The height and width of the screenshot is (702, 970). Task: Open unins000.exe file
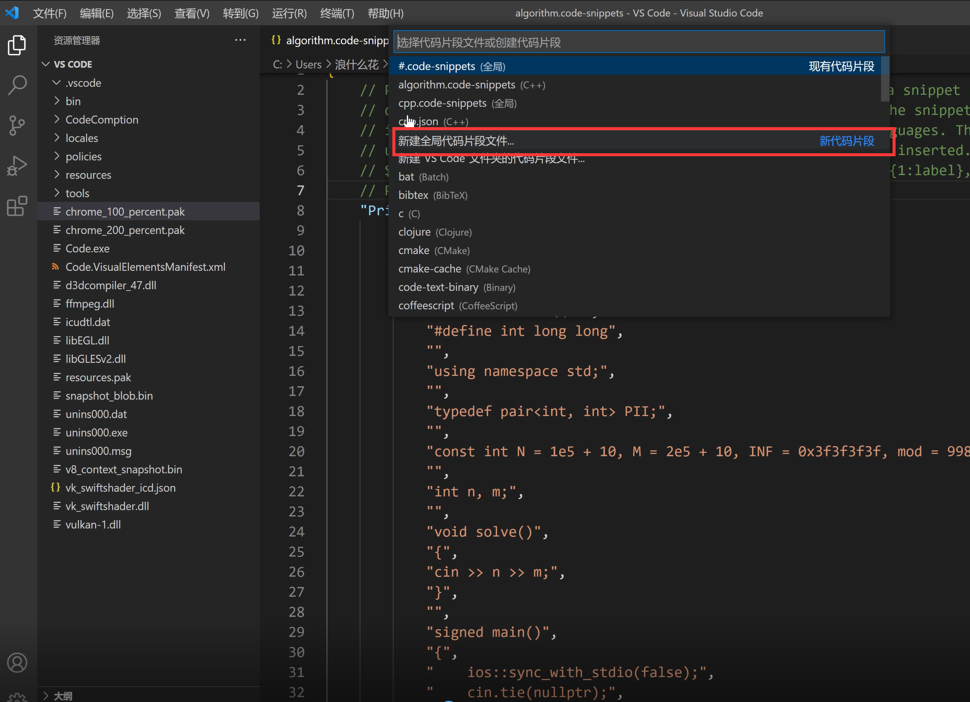148,432
